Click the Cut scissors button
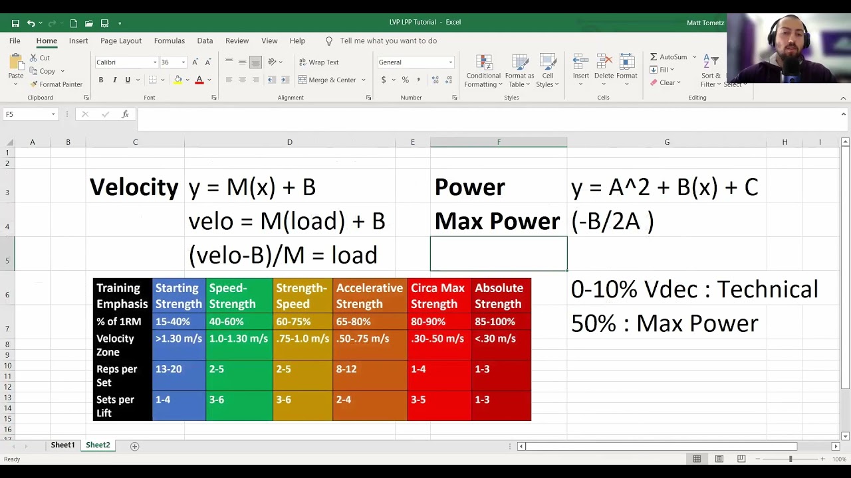Image resolution: width=851 pixels, height=478 pixels. point(39,58)
